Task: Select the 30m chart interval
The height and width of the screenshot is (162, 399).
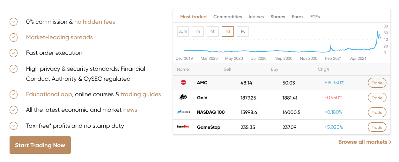Action: click(183, 32)
